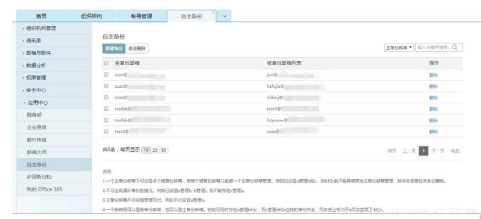The image size is (481, 219).
Task: Expand the 权限管理 sidebar section
Action: click(x=54, y=78)
